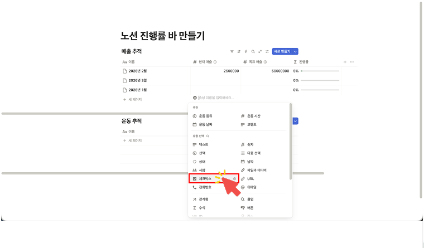Click the 현재 매출 column header
This screenshot has height=248, width=424.
(205, 62)
